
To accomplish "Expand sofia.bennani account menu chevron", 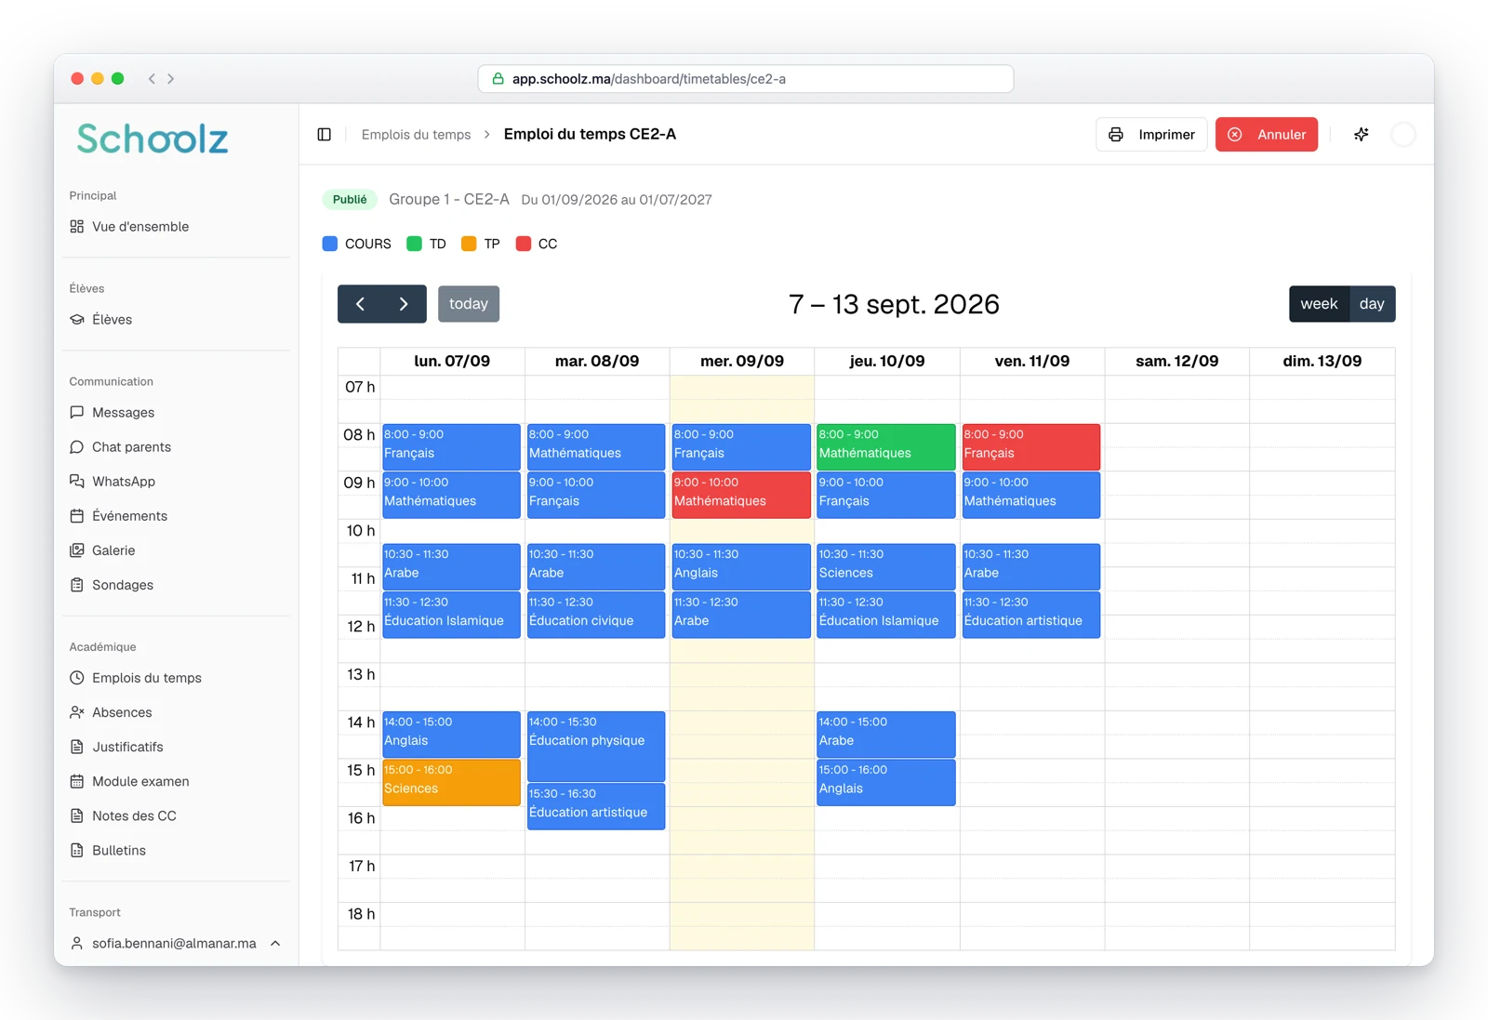I will pyautogui.click(x=275, y=943).
